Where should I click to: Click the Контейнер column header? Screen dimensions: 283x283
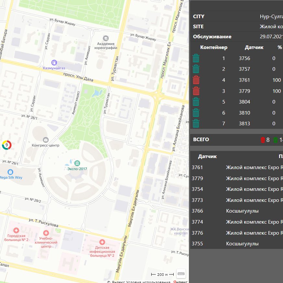point(214,47)
